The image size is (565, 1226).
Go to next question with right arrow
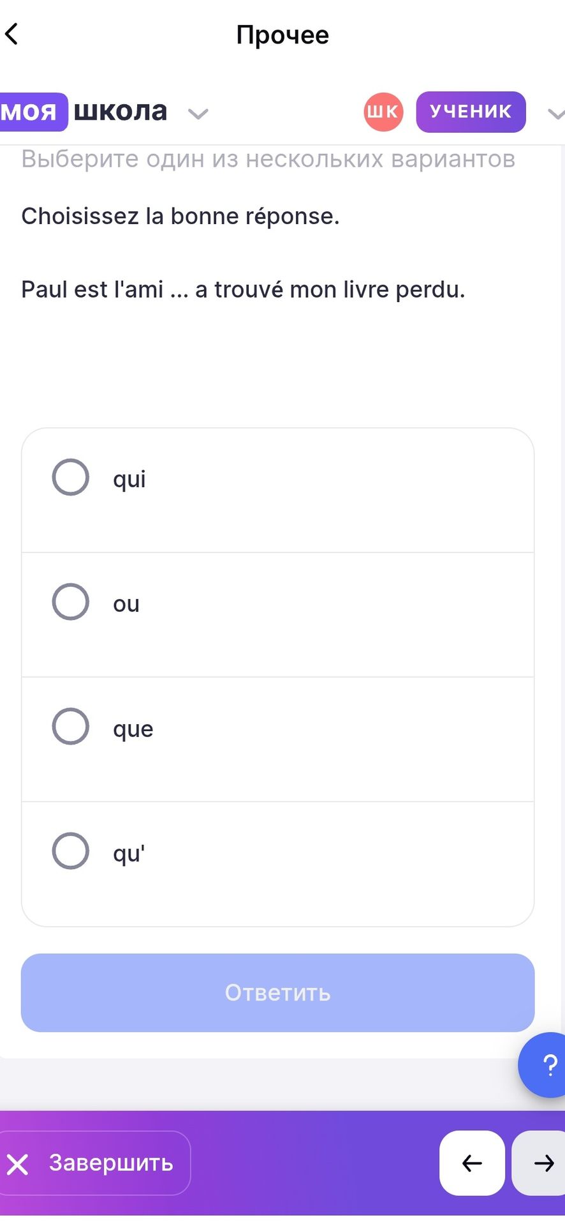[541, 1163]
